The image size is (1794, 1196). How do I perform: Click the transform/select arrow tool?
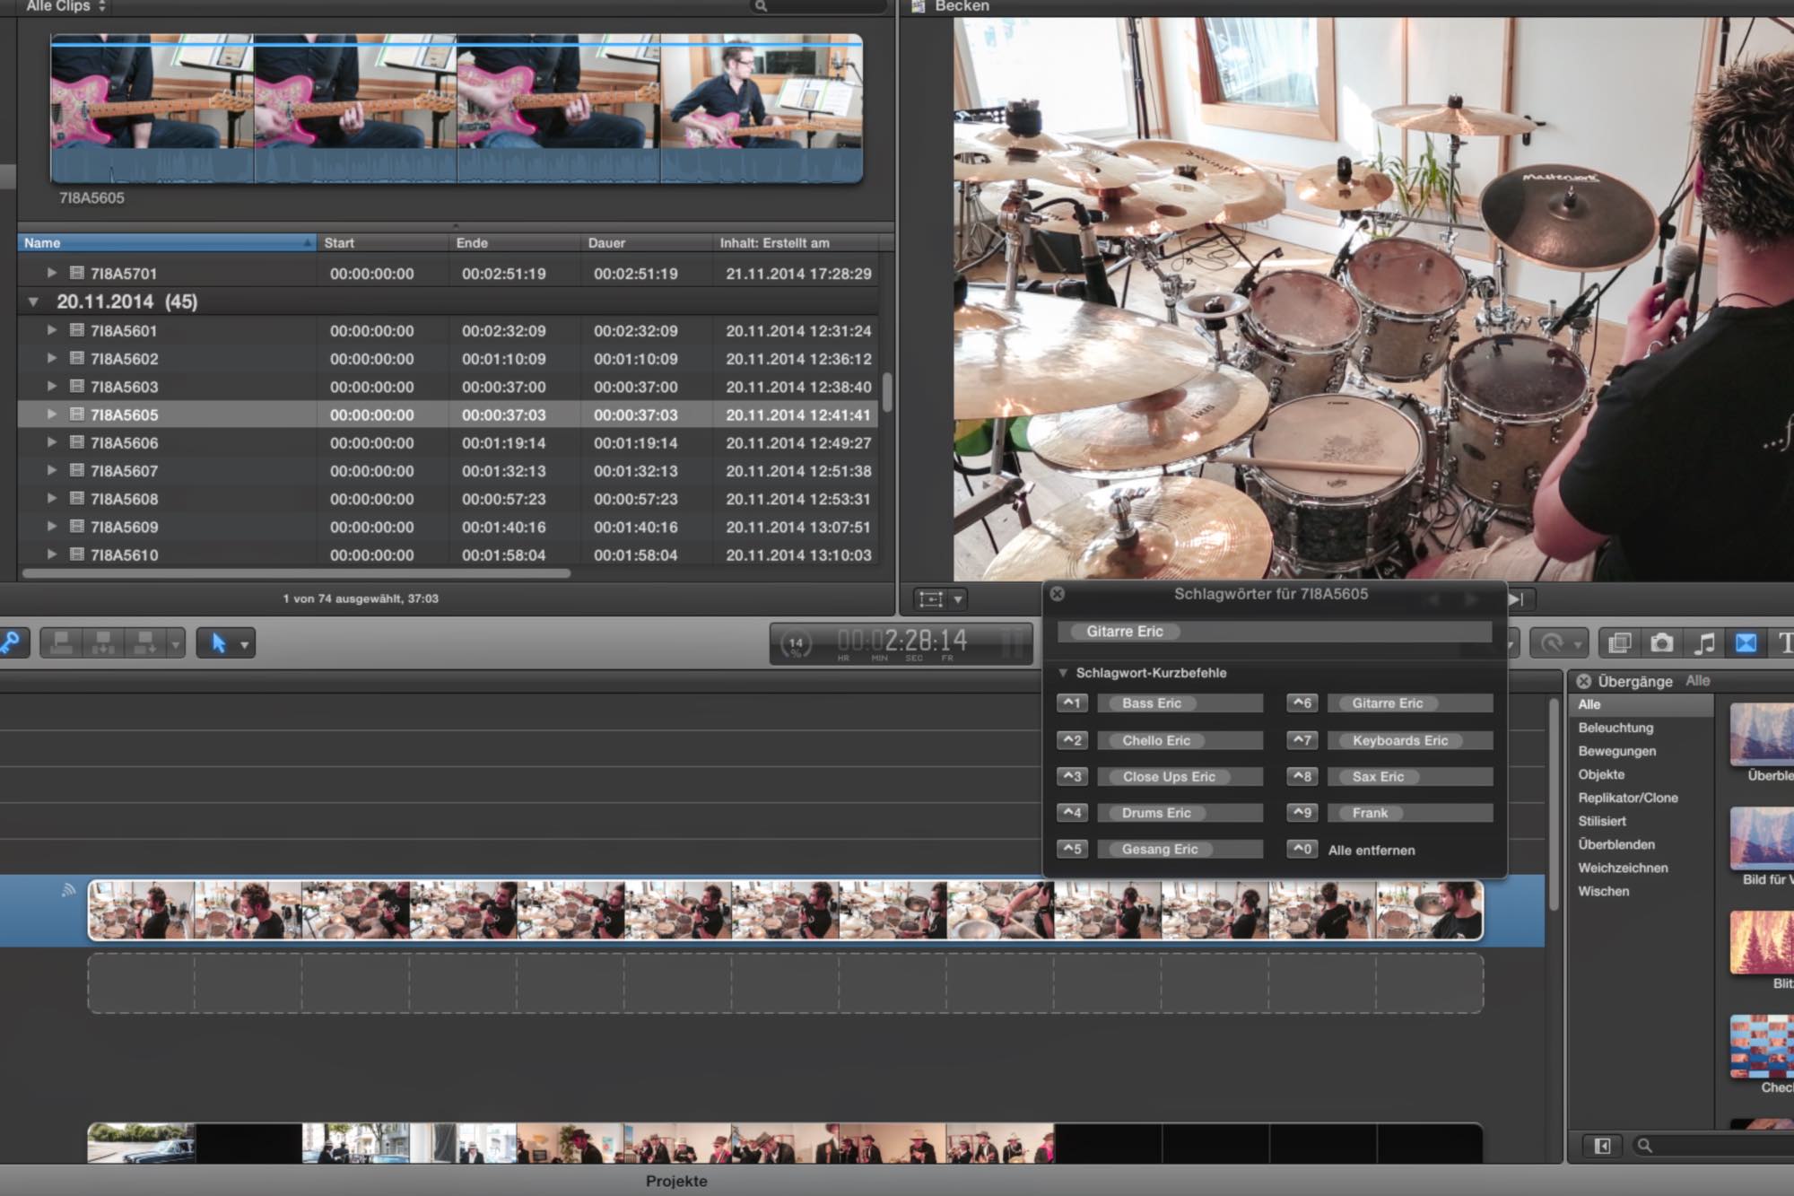216,645
